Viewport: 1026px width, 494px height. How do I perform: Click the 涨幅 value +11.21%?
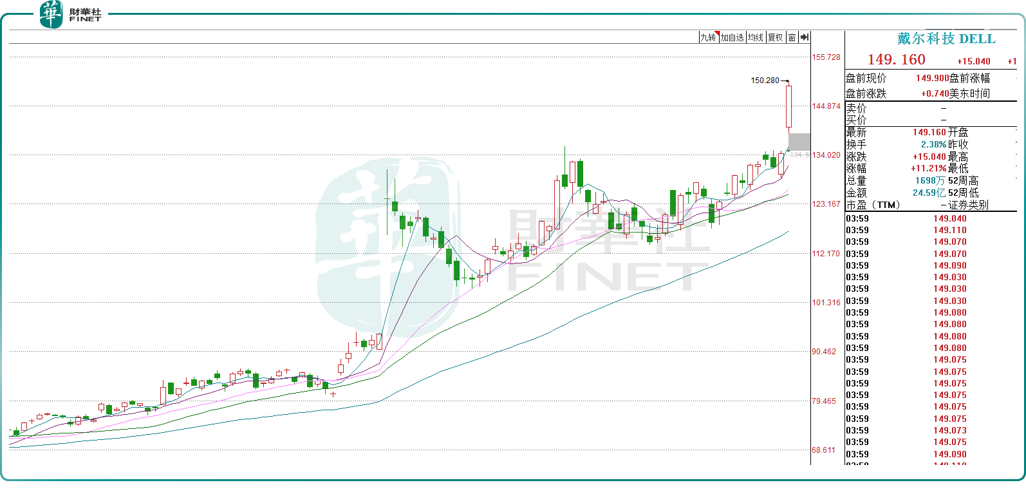[x=929, y=168]
